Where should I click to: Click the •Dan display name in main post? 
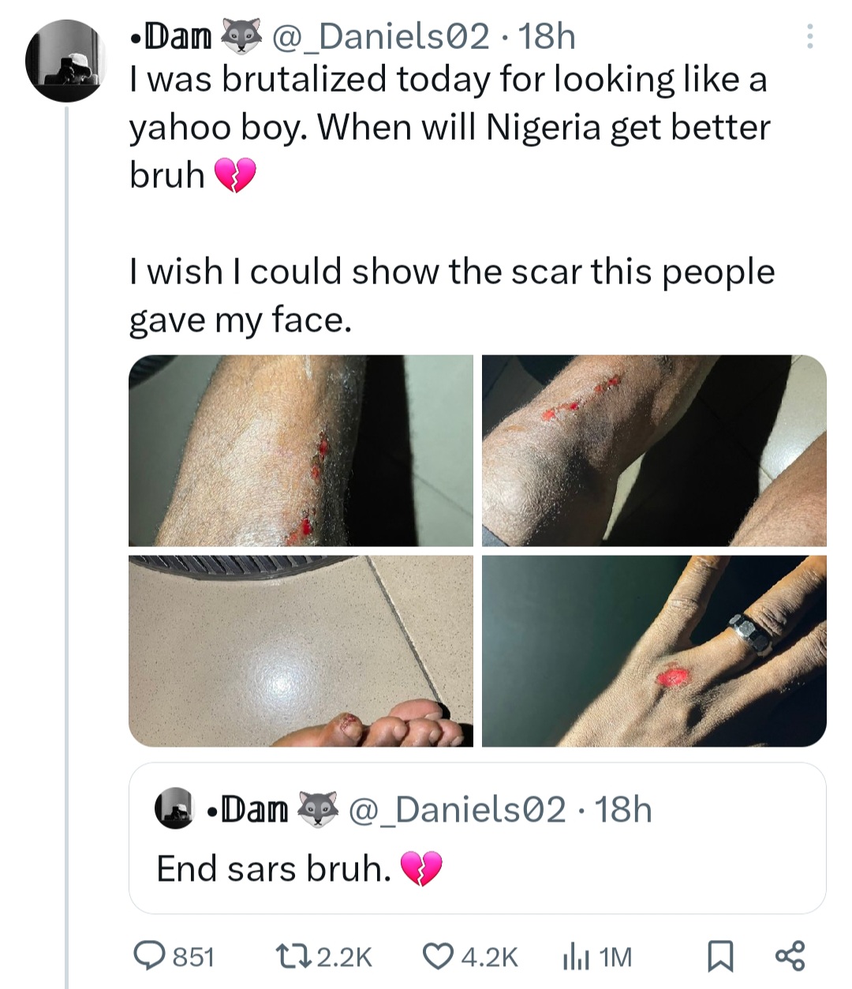[172, 36]
